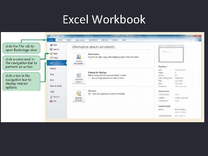Screen dimensions: 208x156
Task: Click the 'Document1 - Microsoft Word' window title
Action: [x=124, y=36]
